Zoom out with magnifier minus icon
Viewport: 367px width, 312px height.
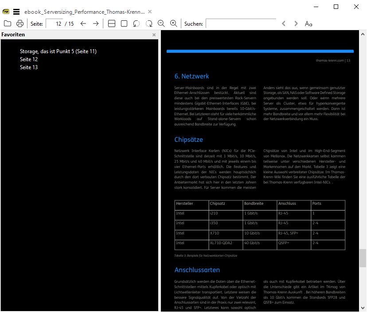[161, 23]
